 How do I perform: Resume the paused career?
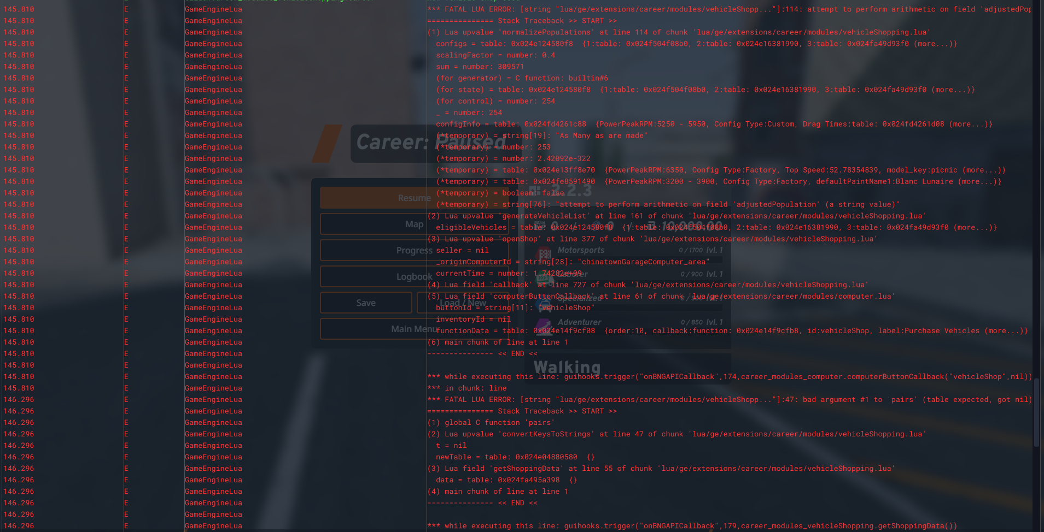[x=414, y=198]
